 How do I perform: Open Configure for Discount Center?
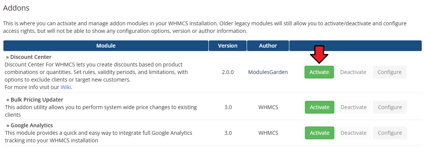389,72
